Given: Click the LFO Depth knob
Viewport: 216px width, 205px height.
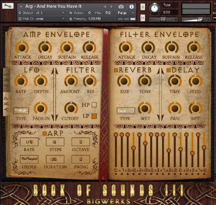Looking at the screenshot, I should 41,81.
